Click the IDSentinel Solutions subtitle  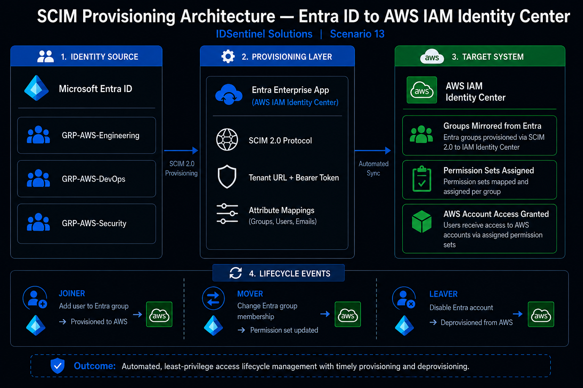pos(264,34)
